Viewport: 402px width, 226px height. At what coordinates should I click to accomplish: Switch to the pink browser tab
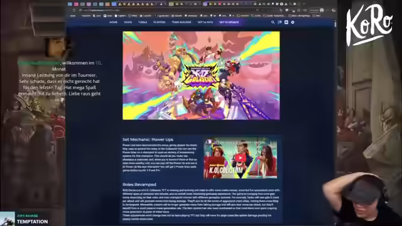(x=76, y=4)
